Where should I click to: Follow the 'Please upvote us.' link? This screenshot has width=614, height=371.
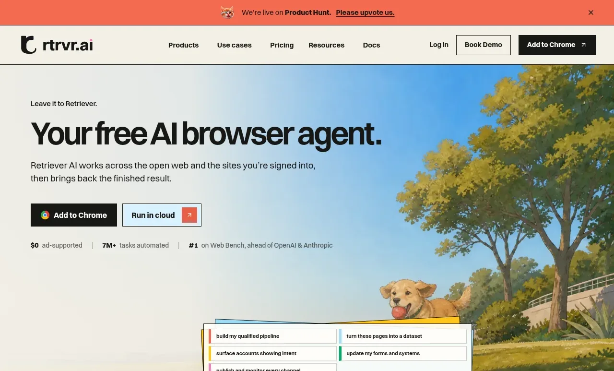[x=365, y=12]
